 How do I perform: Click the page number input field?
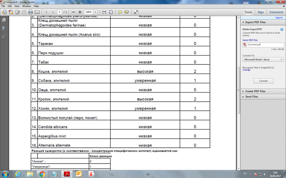pyautogui.click(x=59, y=12)
